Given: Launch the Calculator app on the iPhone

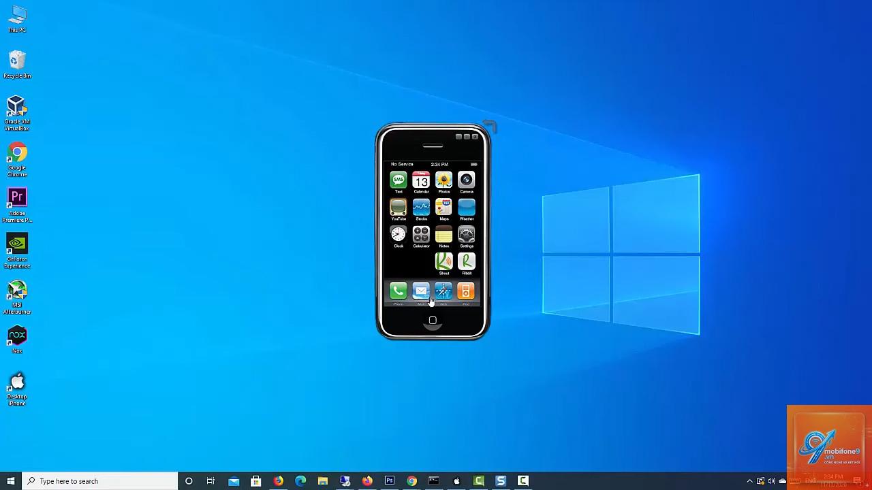Looking at the screenshot, I should coord(421,235).
